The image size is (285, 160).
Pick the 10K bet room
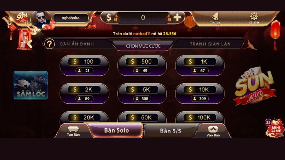(x=199, y=94)
